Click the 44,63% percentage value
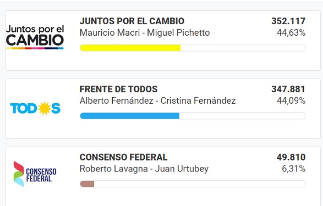This screenshot has height=206, width=323. [x=291, y=33]
